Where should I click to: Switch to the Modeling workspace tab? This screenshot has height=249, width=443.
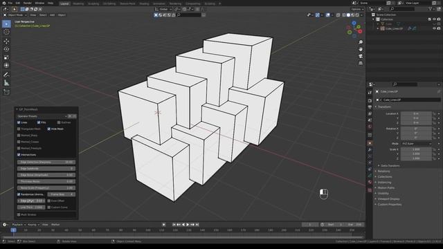[x=78, y=3]
